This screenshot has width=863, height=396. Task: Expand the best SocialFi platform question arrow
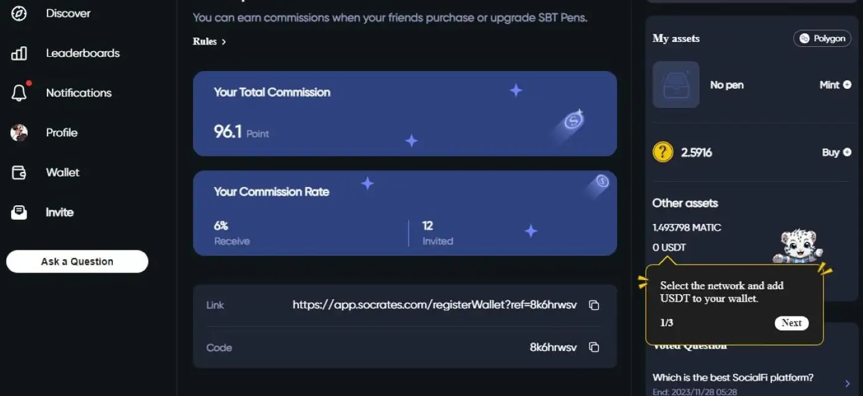pyautogui.click(x=848, y=383)
